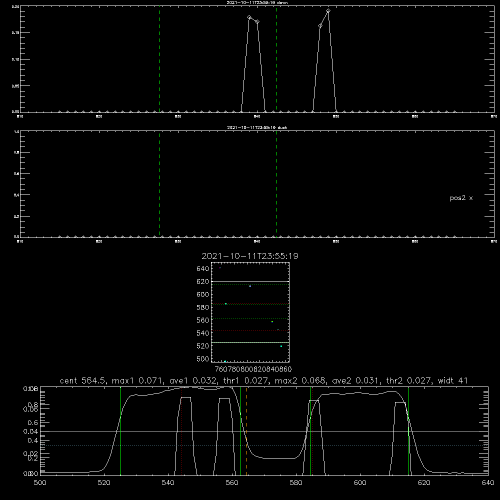The image size is (500, 500).
Task: Click the "0.10" label on dawn plot y-axis
Action: click(15, 59)
